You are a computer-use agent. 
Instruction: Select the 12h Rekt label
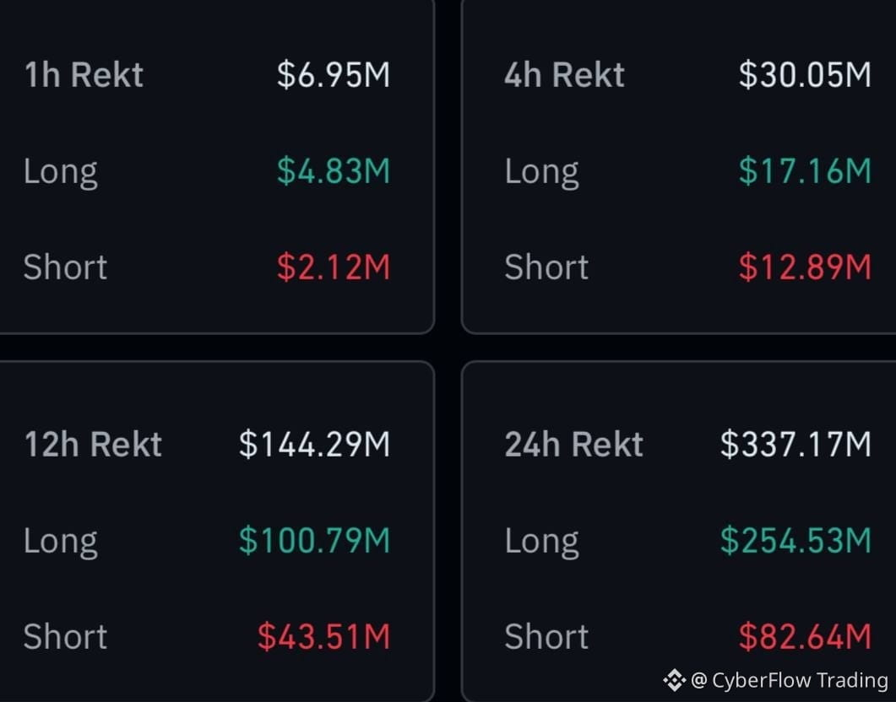(x=93, y=444)
